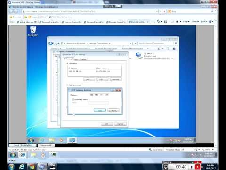Click the Back arrow in Network Connections window
Screen dimensions: 226x170
[x=50, y=43]
